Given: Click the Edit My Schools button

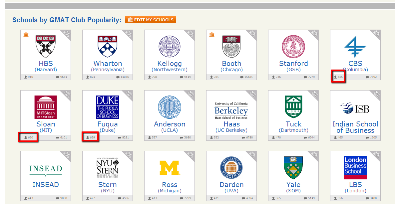Looking at the screenshot, I should 151,20.
